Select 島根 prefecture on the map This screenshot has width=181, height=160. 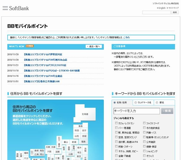click(x=36, y=151)
